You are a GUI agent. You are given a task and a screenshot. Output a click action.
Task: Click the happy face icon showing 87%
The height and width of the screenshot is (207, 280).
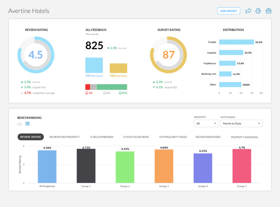pos(121,93)
